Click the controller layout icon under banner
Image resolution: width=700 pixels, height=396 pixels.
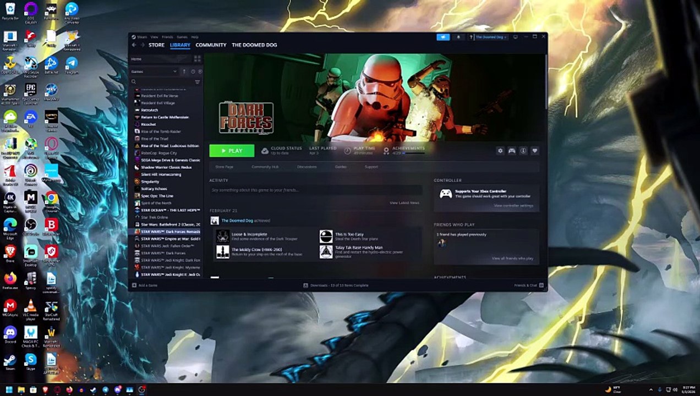click(512, 151)
